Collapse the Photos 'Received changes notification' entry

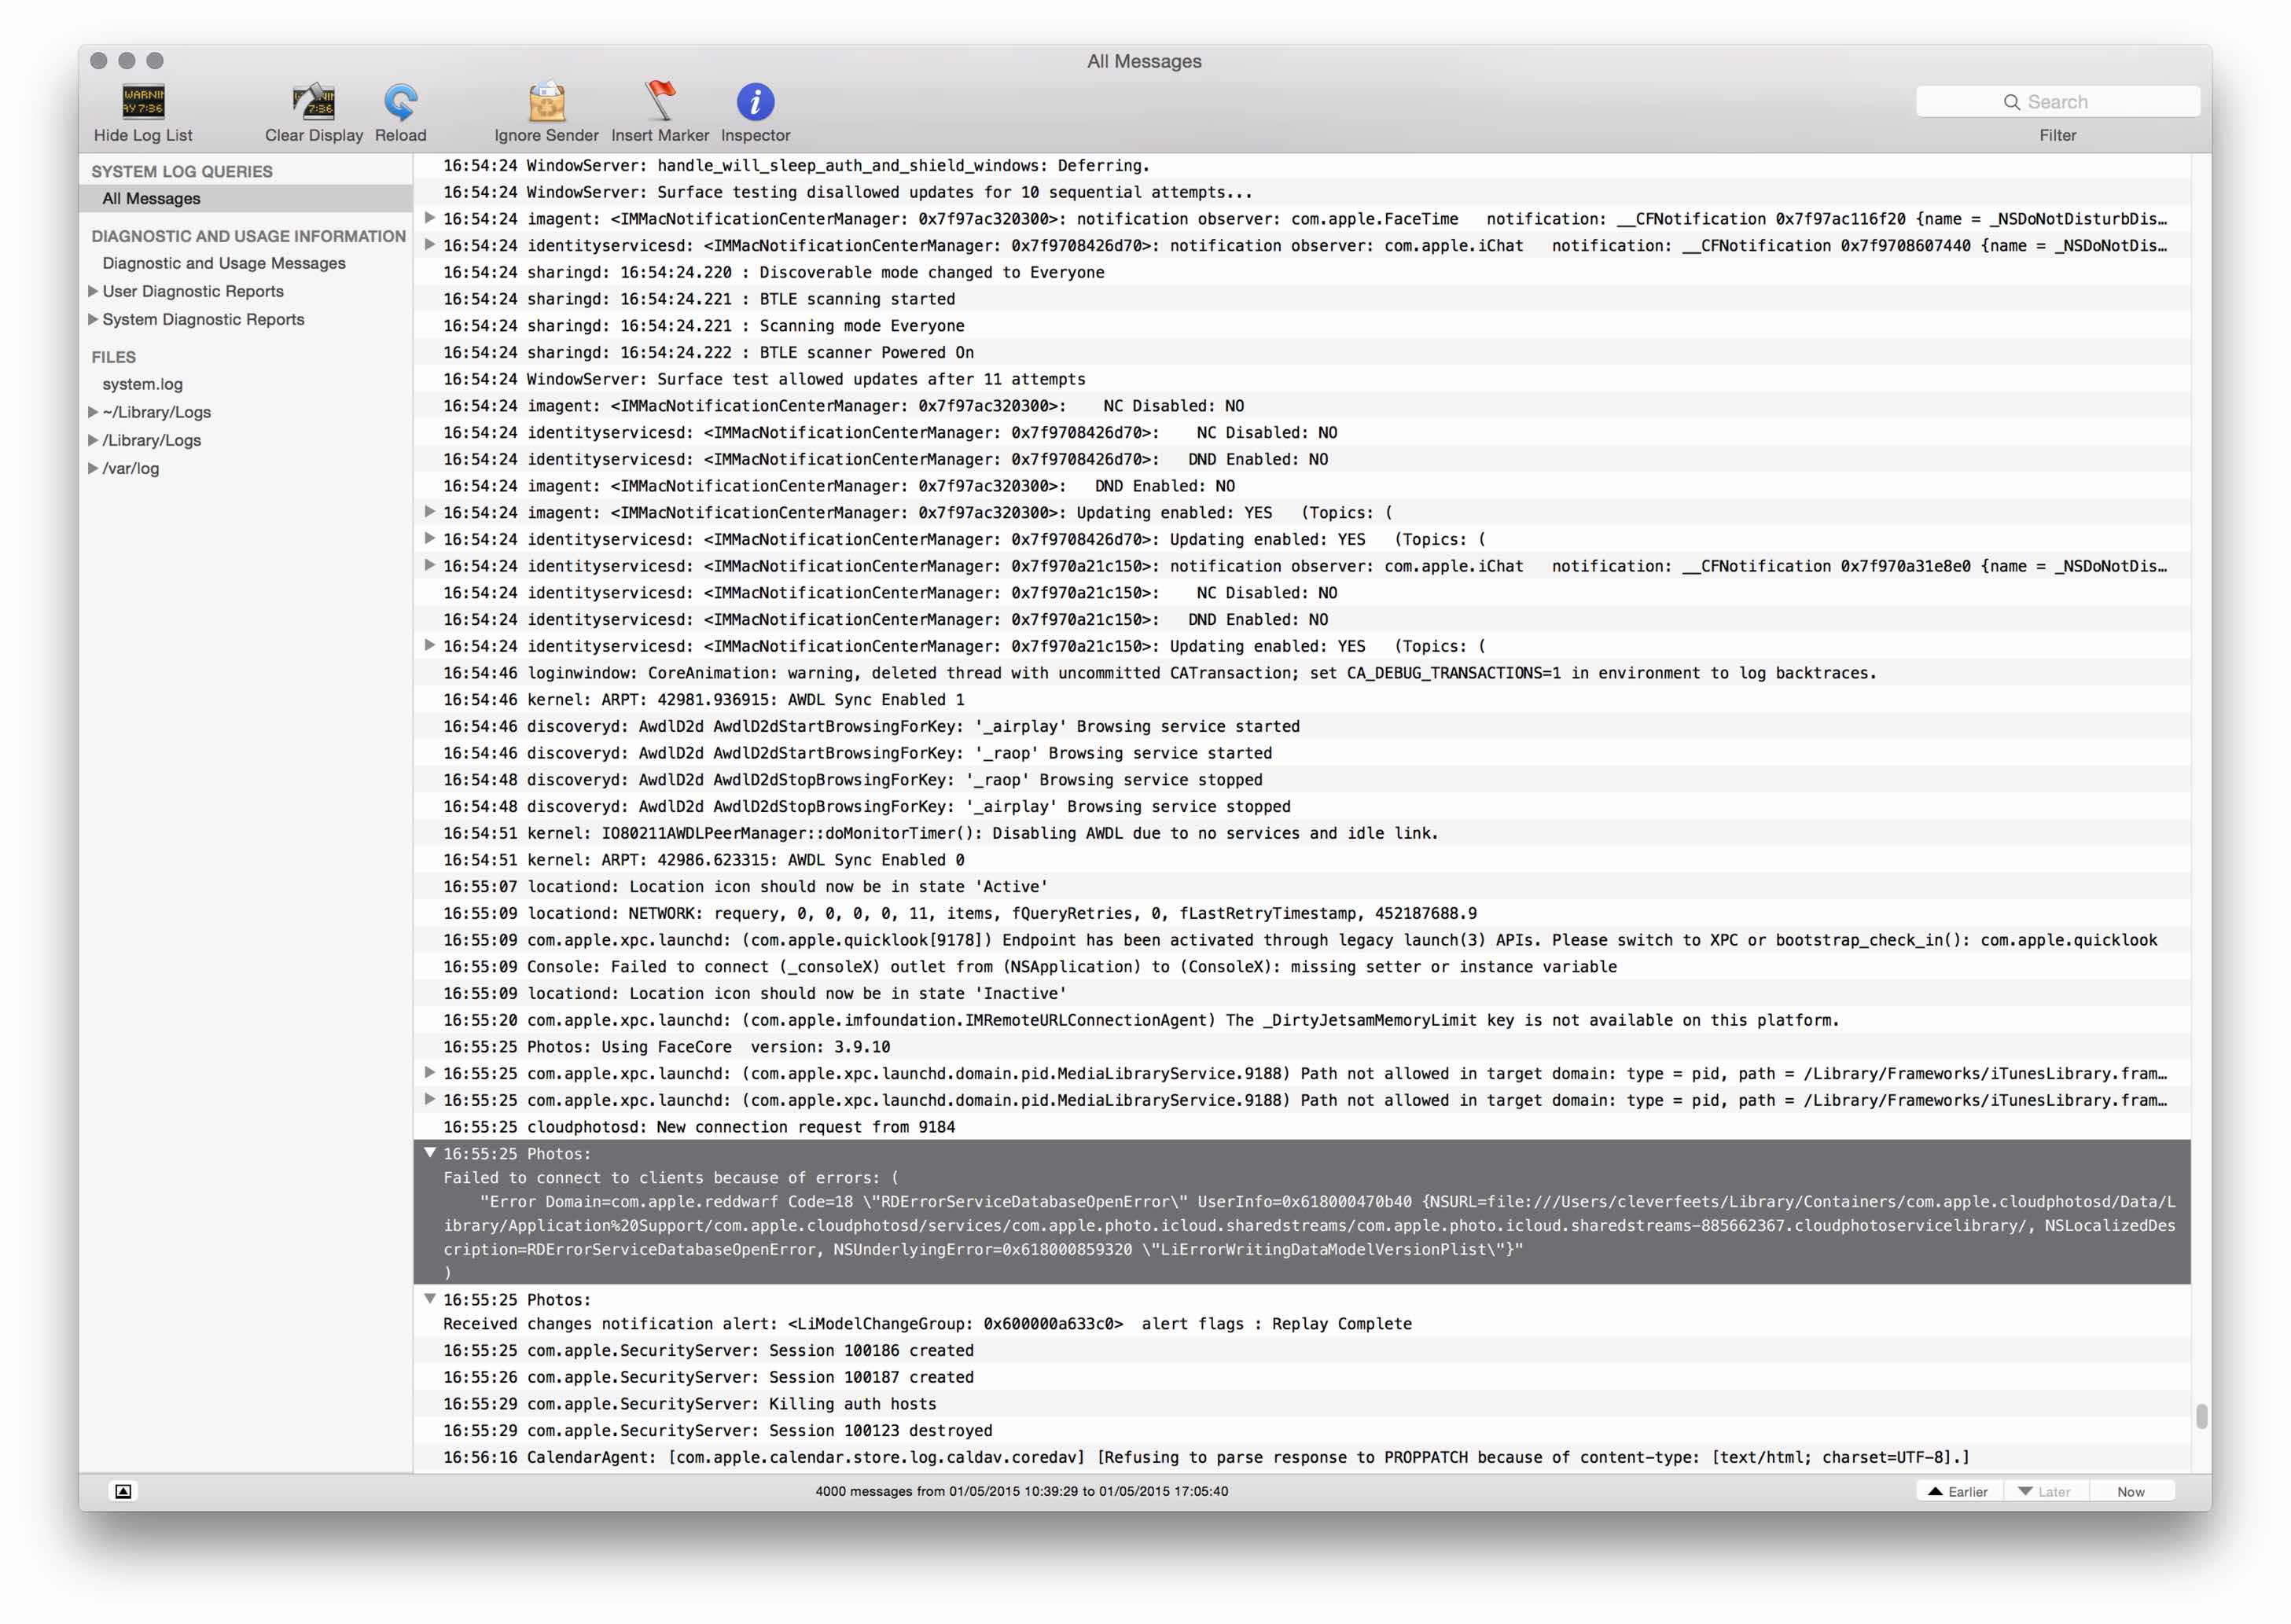click(x=430, y=1299)
